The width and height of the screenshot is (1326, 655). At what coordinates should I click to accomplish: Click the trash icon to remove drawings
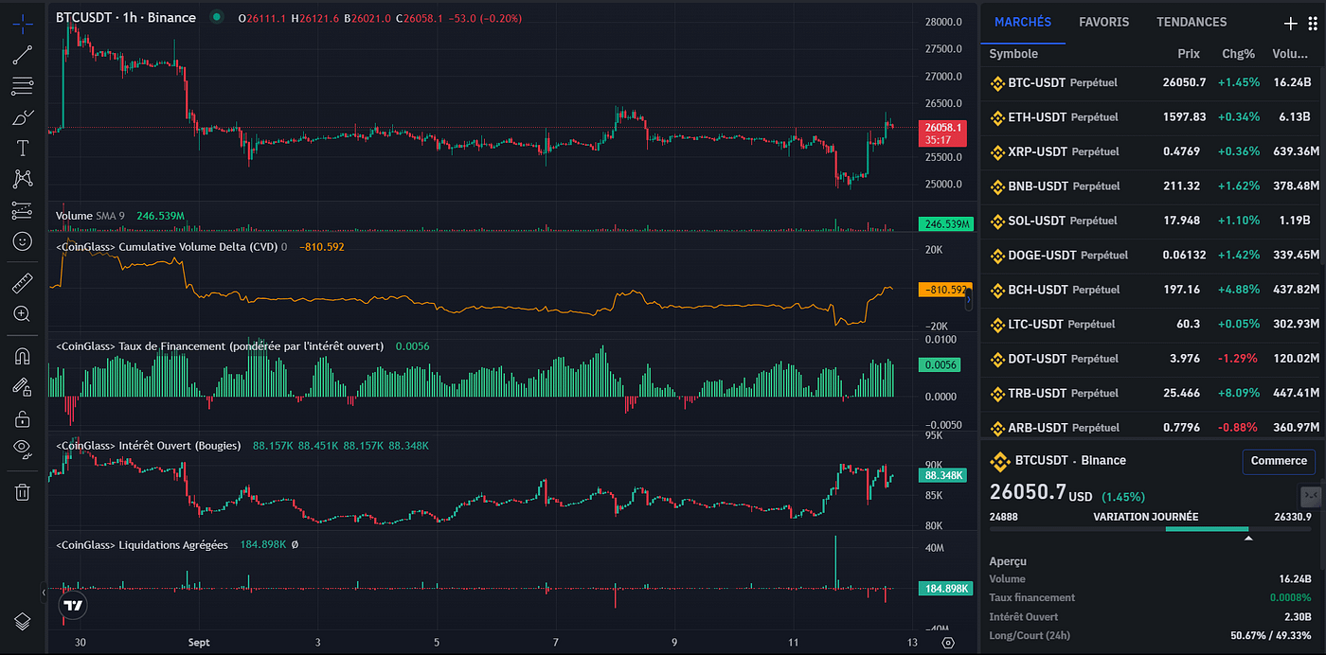tap(23, 491)
